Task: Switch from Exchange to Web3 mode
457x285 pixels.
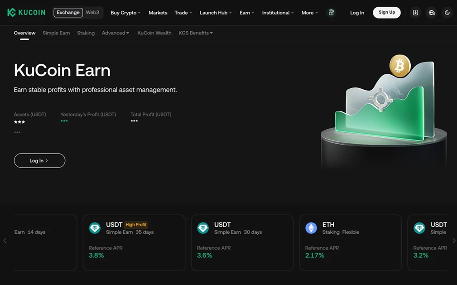Action: pyautogui.click(x=92, y=12)
